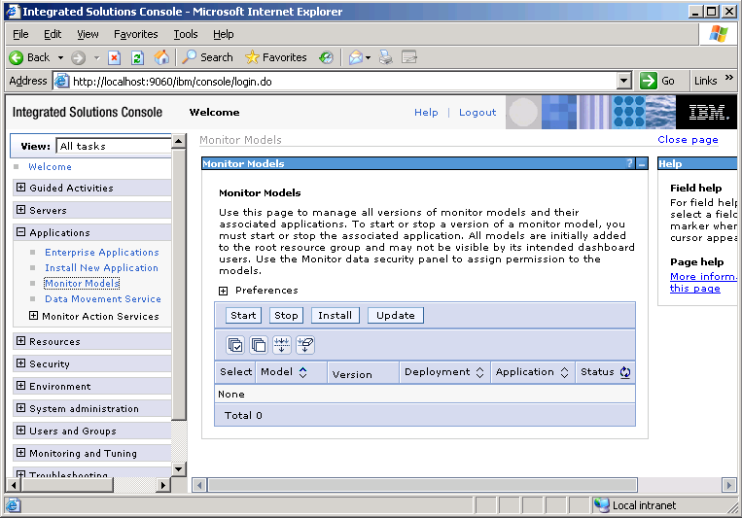Click the Install button
742x518 pixels.
[x=336, y=316]
